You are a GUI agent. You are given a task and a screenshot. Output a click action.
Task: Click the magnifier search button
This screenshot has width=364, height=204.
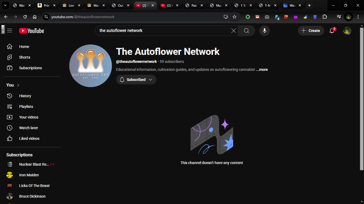(246, 31)
